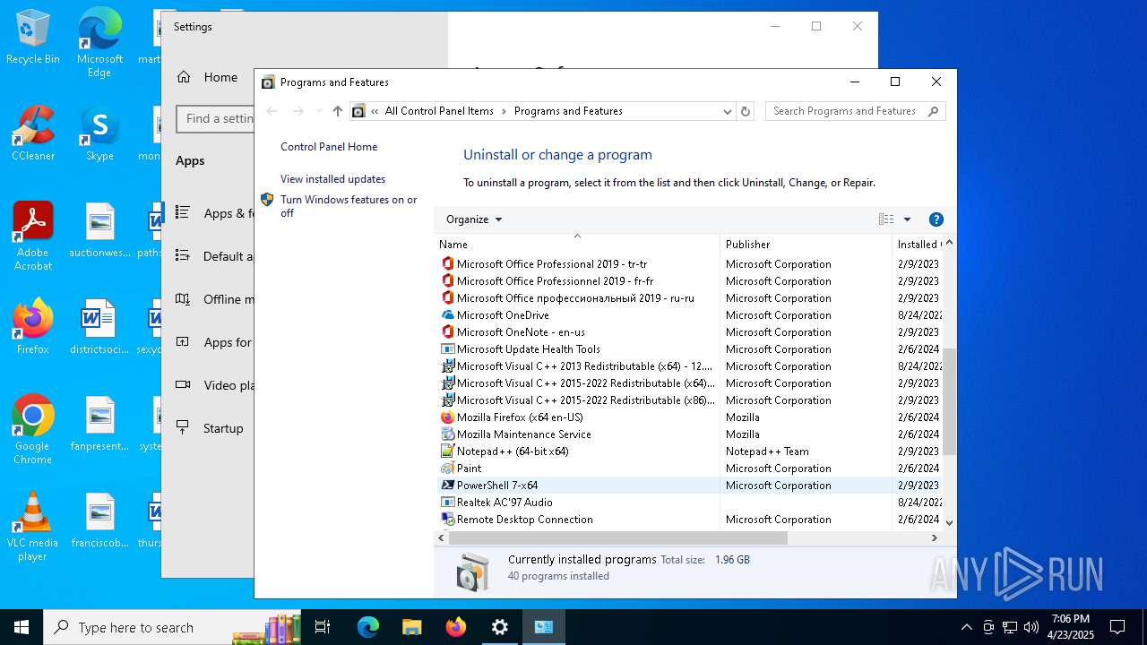
Task: Click the search magnifier in Search Programs box
Action: pyautogui.click(x=933, y=111)
